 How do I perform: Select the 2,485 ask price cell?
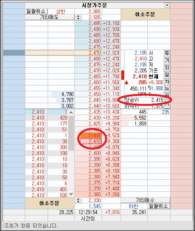(88, 35)
